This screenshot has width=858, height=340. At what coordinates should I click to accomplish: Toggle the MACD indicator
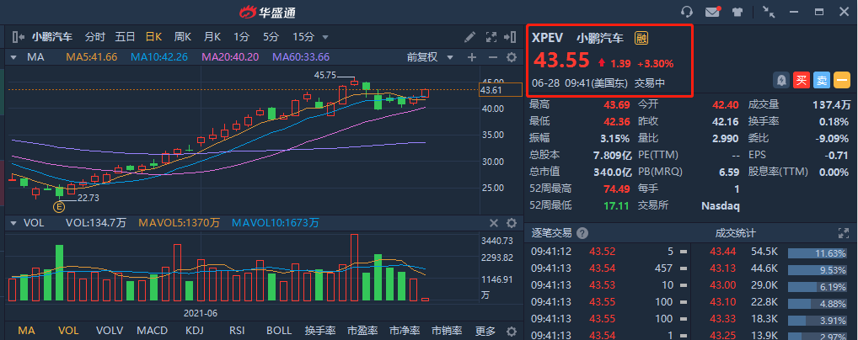(152, 331)
